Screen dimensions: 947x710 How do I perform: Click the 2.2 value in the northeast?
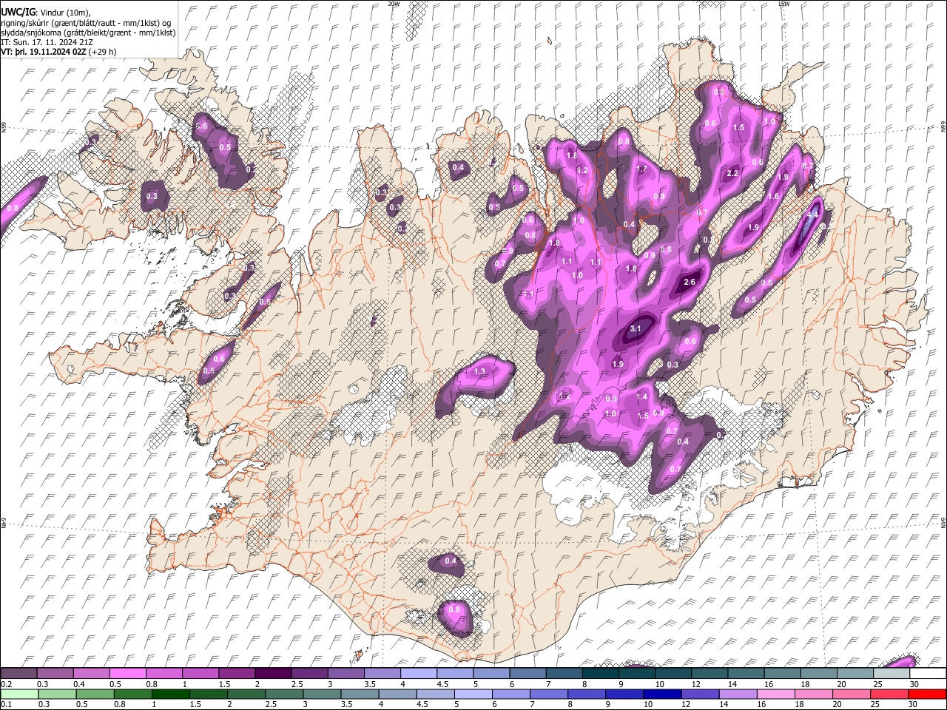coord(732,174)
